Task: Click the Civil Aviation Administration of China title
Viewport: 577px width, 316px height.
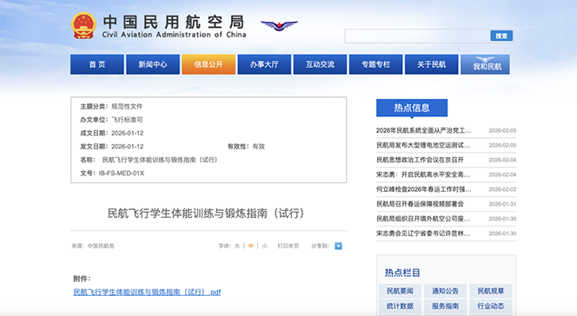Action: click(174, 35)
